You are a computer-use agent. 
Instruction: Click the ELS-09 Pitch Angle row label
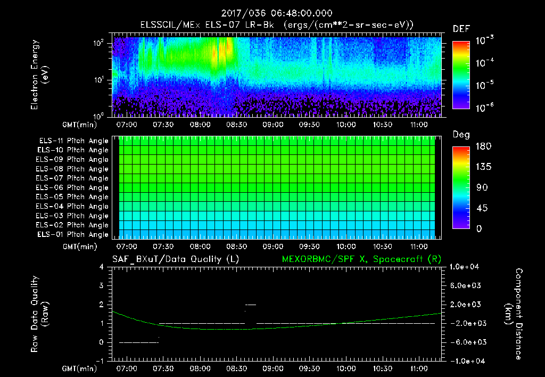pos(72,160)
